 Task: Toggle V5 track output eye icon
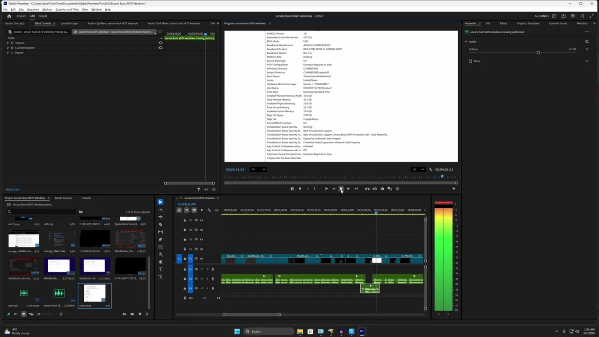pyautogui.click(x=202, y=220)
